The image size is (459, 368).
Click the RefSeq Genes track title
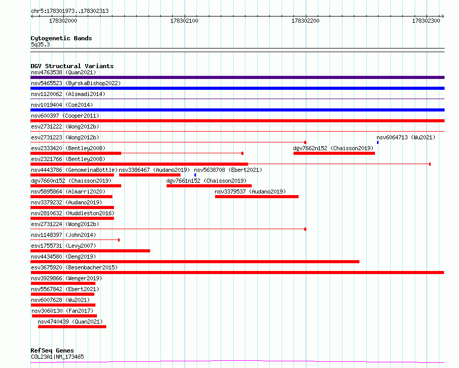pyautogui.click(x=52, y=350)
